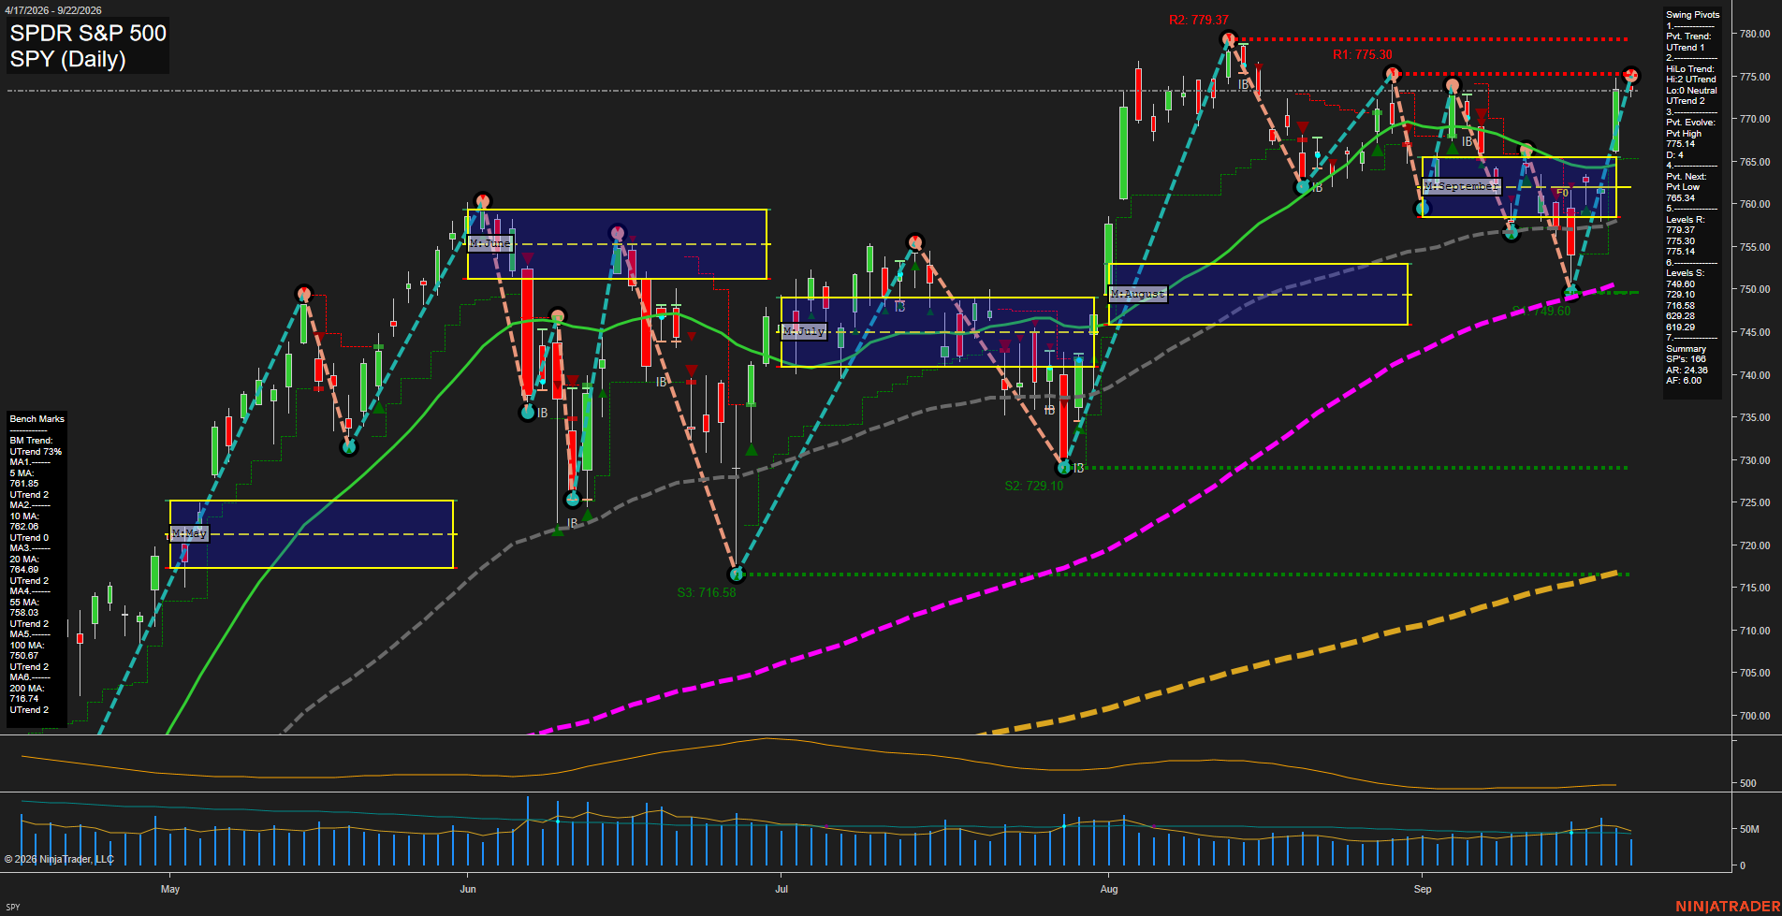Open the Bench Marks panel header
Image resolution: width=1782 pixels, height=916 pixels.
pyautogui.click(x=37, y=419)
